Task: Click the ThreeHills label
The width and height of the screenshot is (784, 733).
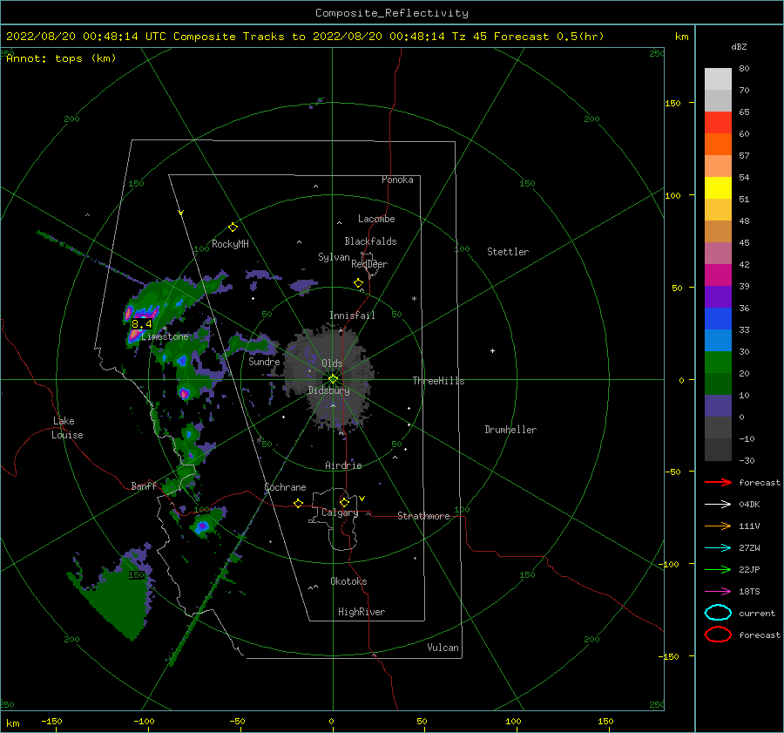Action: click(x=438, y=381)
